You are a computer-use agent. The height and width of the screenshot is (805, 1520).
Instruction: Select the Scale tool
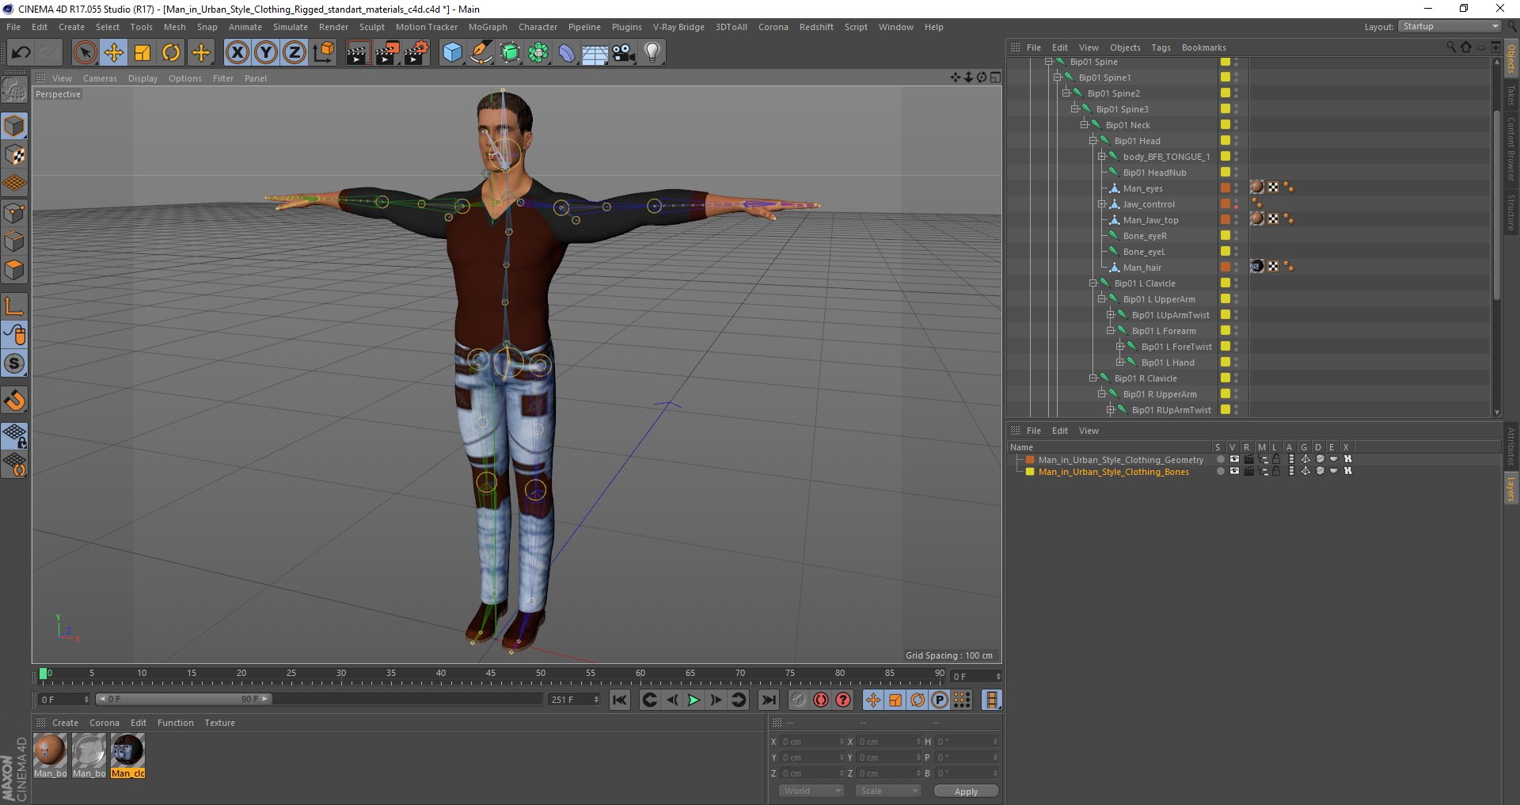coord(142,53)
